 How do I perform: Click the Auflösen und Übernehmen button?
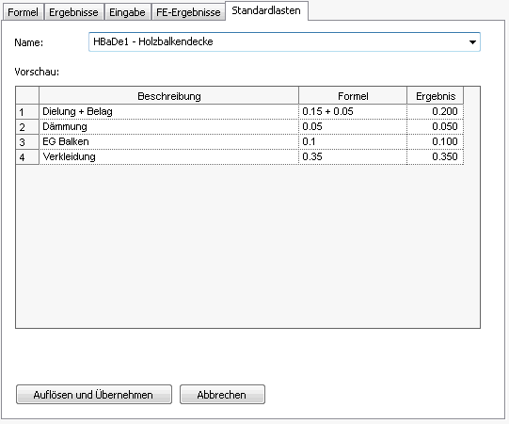click(94, 395)
